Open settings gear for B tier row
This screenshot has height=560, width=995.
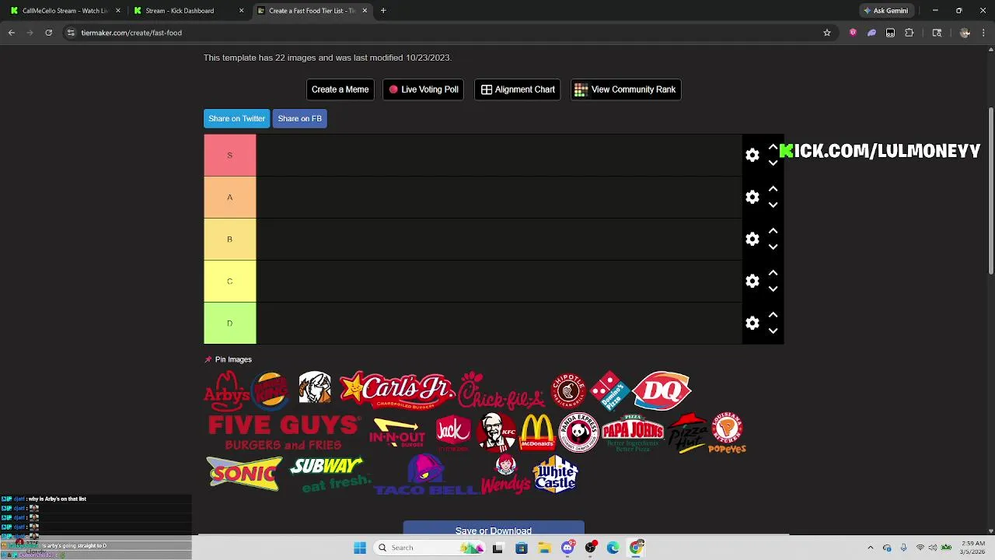[752, 239]
